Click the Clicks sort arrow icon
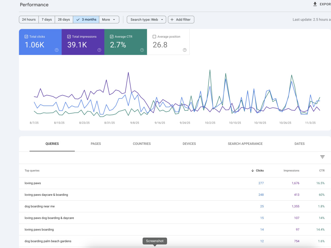 (253, 171)
